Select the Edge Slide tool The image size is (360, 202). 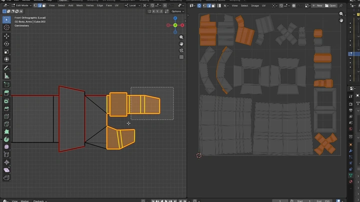coord(6,155)
